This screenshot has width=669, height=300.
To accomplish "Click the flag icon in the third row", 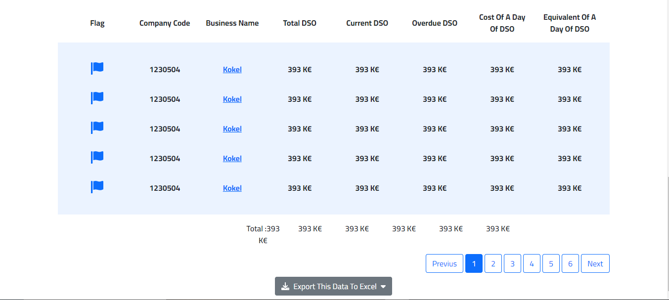I will coord(97,128).
